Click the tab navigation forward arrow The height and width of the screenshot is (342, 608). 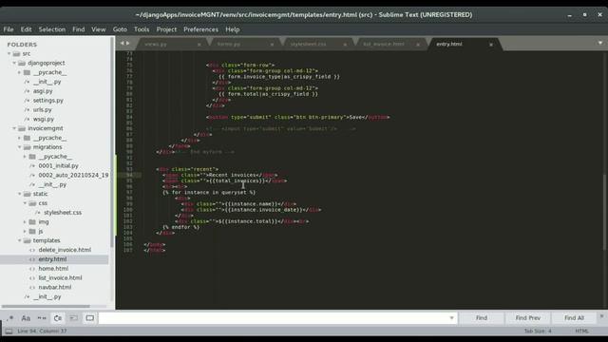coord(128,44)
